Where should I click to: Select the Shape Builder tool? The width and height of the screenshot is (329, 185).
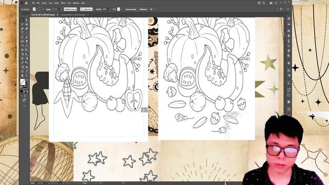coord(23,53)
